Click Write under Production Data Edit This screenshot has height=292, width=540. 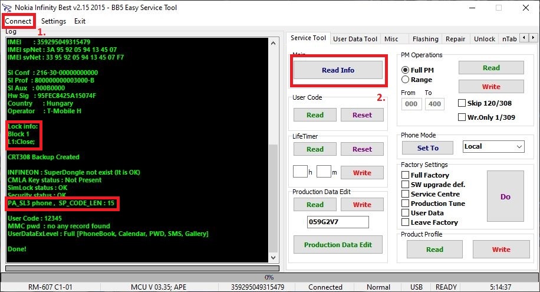click(362, 205)
